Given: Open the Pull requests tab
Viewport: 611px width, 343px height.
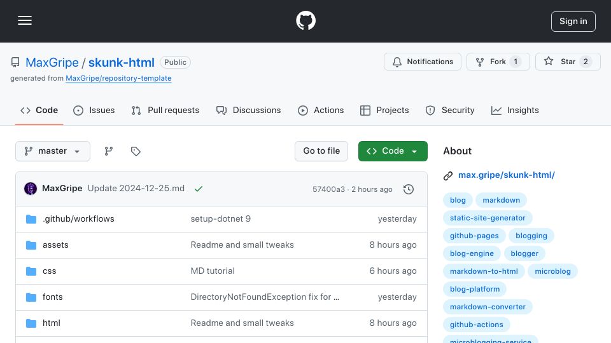Looking at the screenshot, I should [x=165, y=111].
